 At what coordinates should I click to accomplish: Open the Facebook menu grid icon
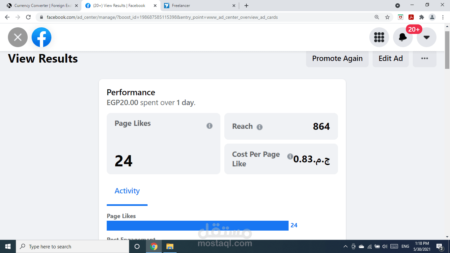(379, 37)
